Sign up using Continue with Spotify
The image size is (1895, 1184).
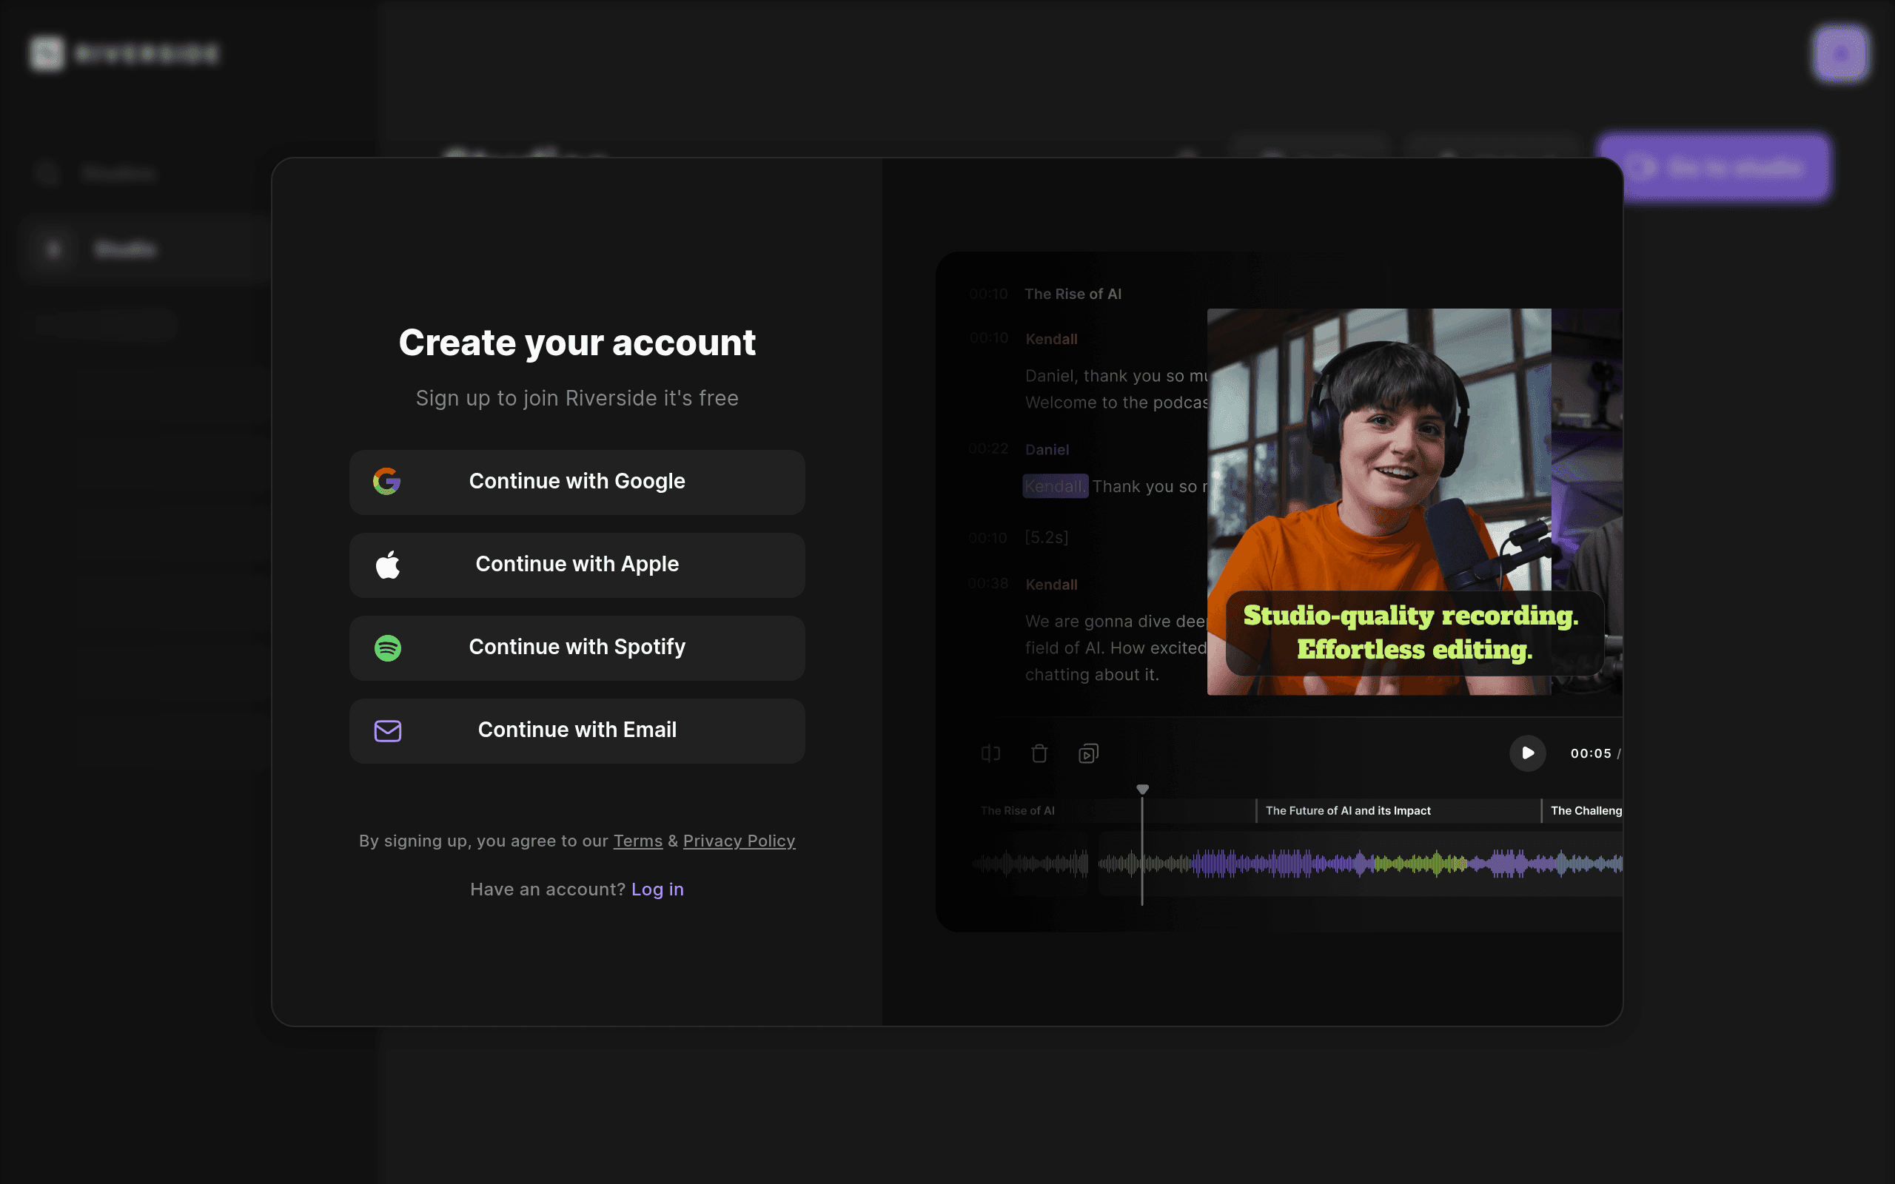click(577, 647)
